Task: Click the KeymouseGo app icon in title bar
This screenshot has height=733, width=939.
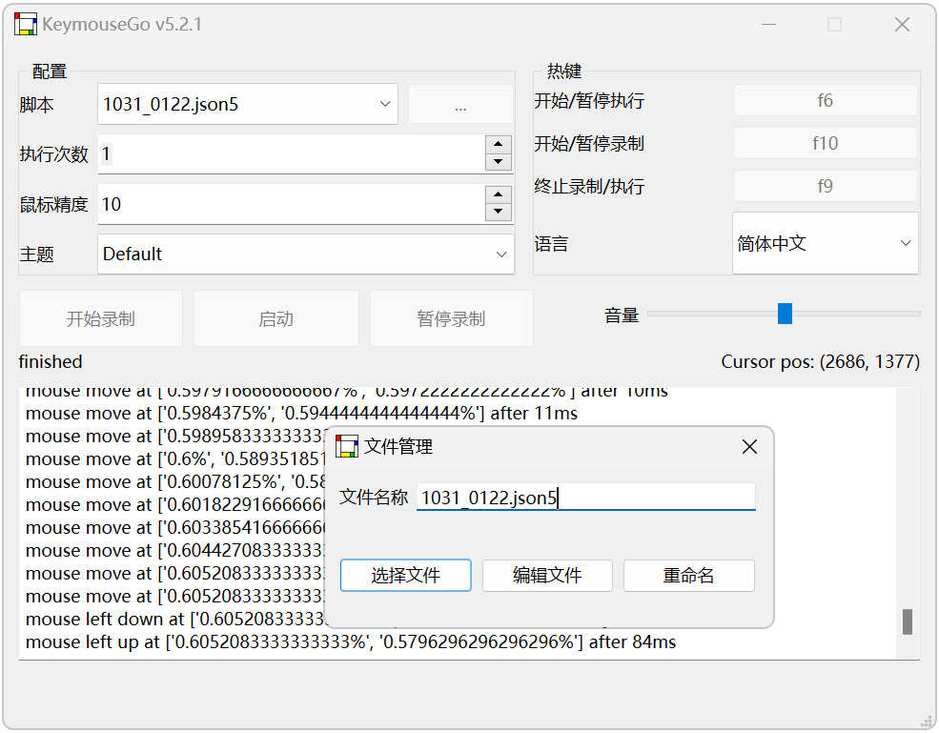Action: (26, 24)
